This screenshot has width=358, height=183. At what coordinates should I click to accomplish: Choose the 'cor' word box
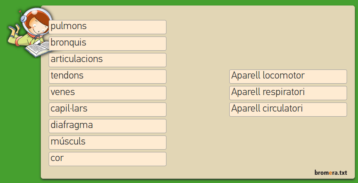pos(107,159)
